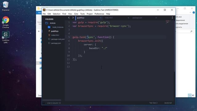Switch File Explorer to large icons view
Viewport: 197px width, 111px height.
point(193,95)
